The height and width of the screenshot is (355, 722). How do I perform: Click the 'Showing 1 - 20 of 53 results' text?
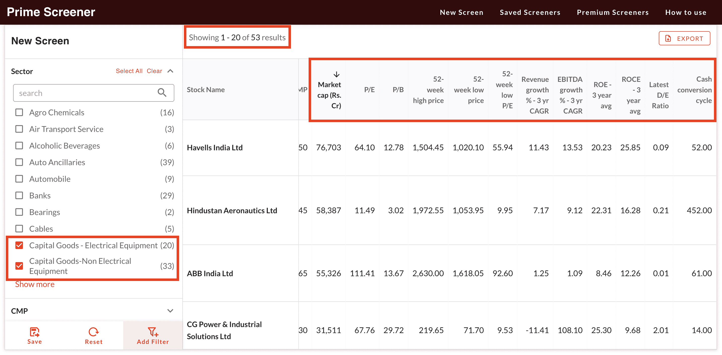point(237,37)
